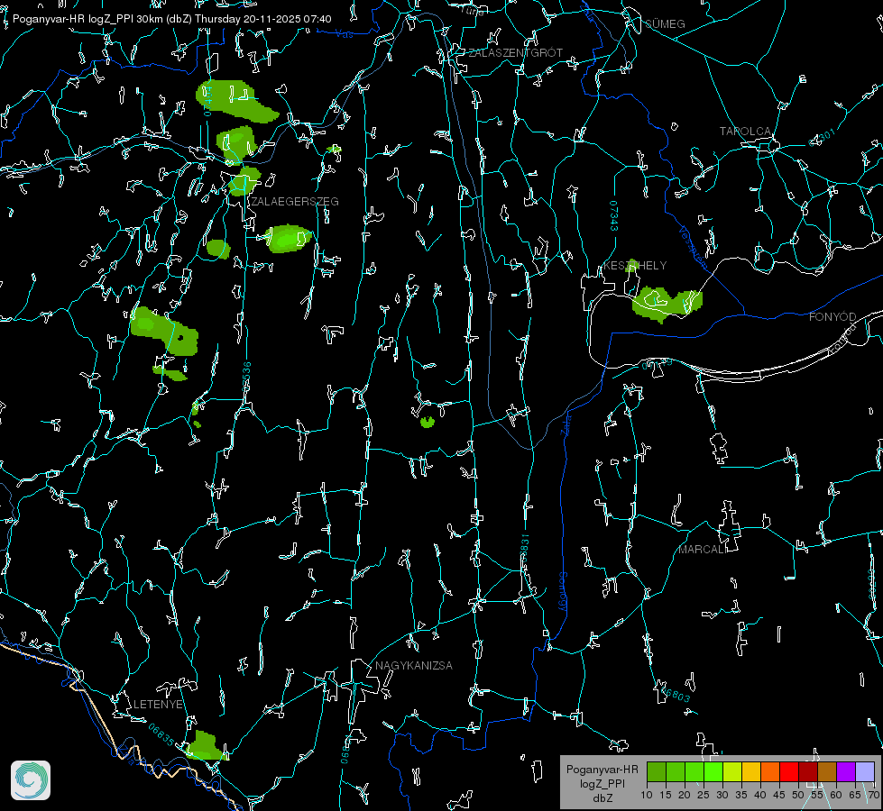Select the bright red 45-50 dBZ swatch
883x811 pixels.
789,771
